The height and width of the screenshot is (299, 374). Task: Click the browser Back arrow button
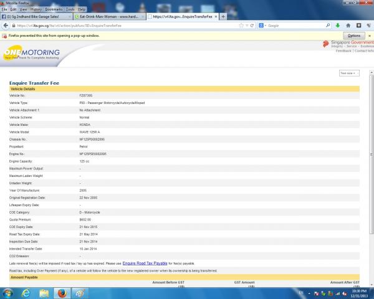click(x=6, y=26)
